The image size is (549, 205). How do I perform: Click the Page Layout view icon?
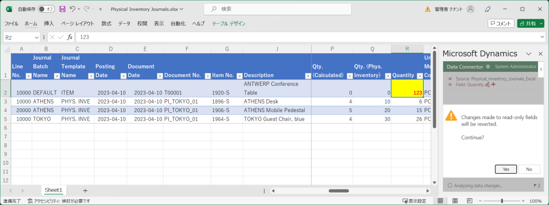[x=455, y=201]
